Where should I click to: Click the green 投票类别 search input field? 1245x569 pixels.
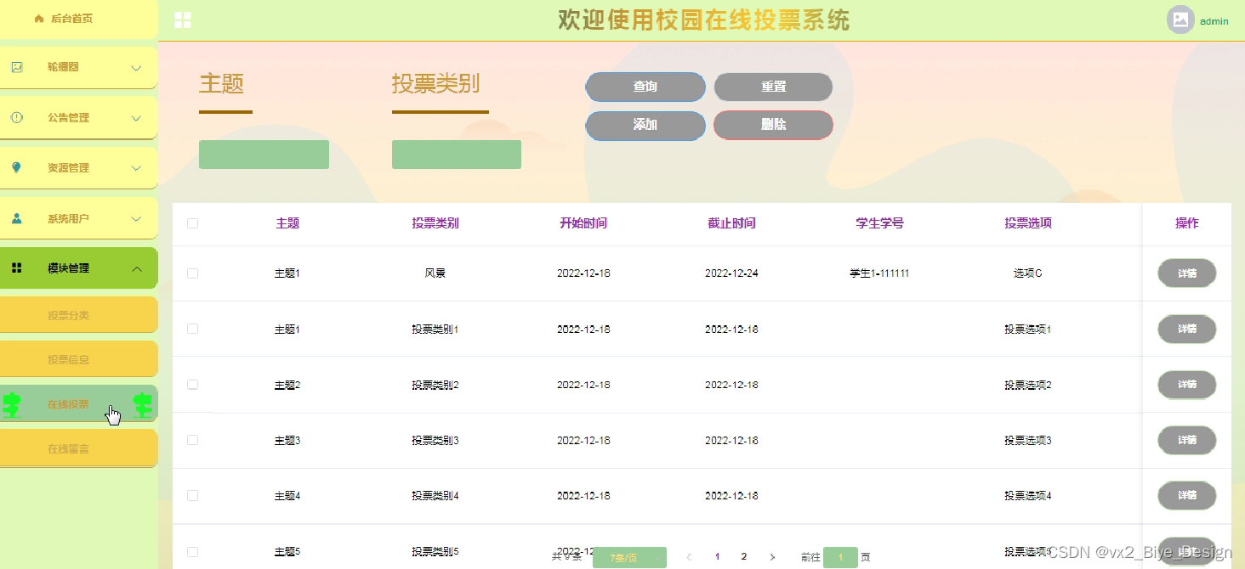click(457, 155)
